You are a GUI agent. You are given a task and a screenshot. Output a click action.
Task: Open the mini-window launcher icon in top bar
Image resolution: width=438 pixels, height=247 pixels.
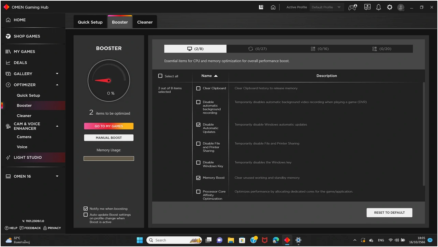[x=261, y=7]
